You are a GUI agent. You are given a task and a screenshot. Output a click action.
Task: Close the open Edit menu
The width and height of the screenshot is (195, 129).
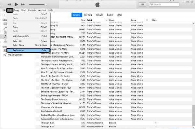point(10,10)
